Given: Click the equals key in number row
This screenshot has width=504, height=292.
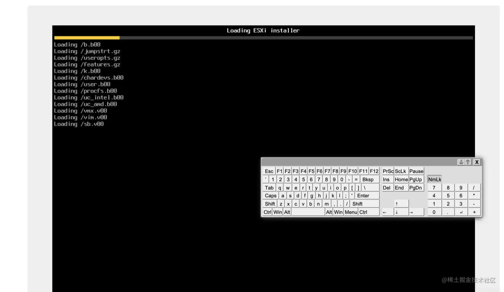Looking at the screenshot, I should [356, 179].
